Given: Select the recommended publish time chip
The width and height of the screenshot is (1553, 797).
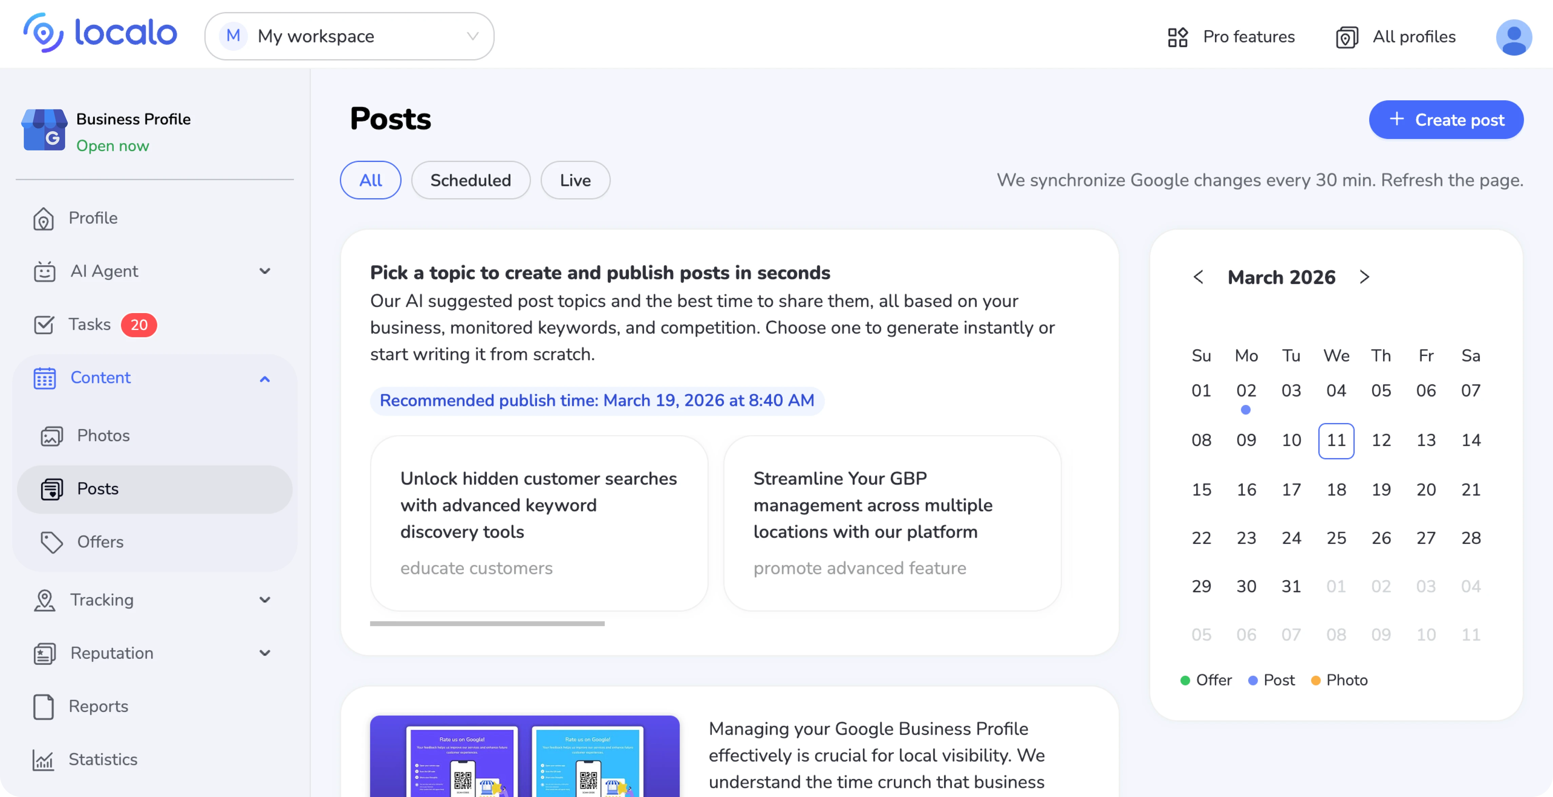Looking at the screenshot, I should pyautogui.click(x=596, y=400).
